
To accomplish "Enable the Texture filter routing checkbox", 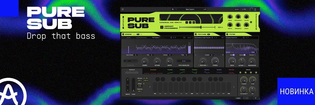I will 255,55.
